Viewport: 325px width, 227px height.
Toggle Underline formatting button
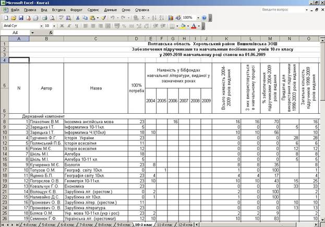click(77, 26)
